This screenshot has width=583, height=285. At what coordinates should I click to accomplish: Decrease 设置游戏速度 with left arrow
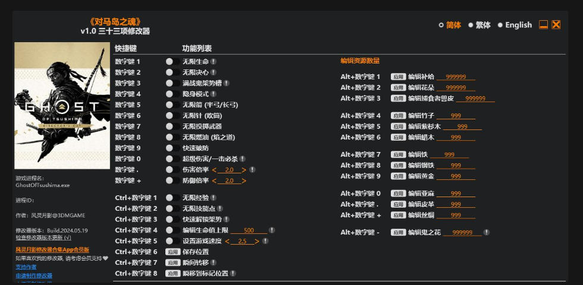tap(227, 241)
